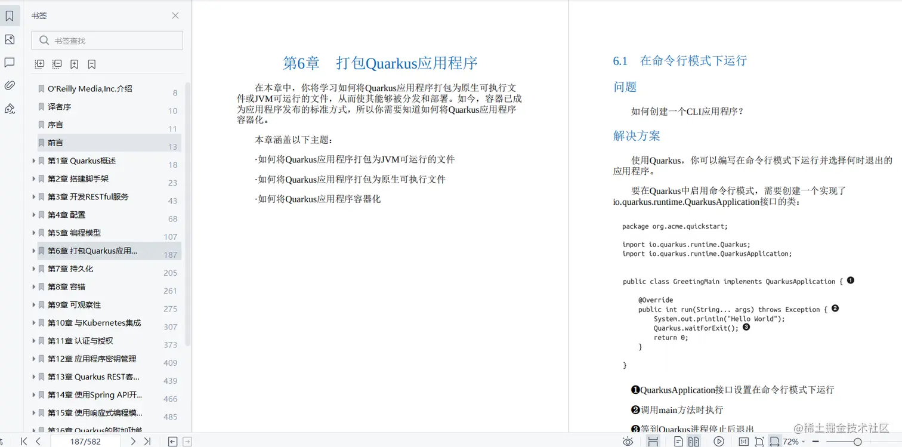This screenshot has width=902, height=447.
Task: Close the 书签 bookmarks panel
Action: (x=175, y=16)
